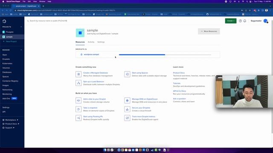Switch to the Activity tab
Screen dimensions: 273x153
pos(91,42)
